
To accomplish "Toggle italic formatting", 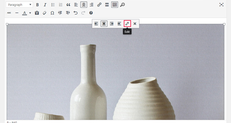I will 45,5.
